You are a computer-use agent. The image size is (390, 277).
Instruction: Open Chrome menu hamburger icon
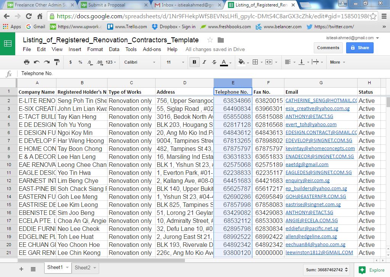(384, 16)
